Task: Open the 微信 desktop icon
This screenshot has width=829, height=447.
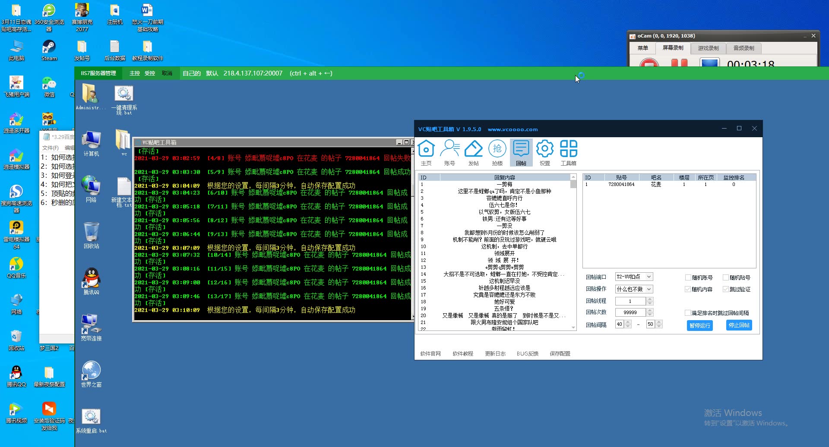Action: point(49,87)
